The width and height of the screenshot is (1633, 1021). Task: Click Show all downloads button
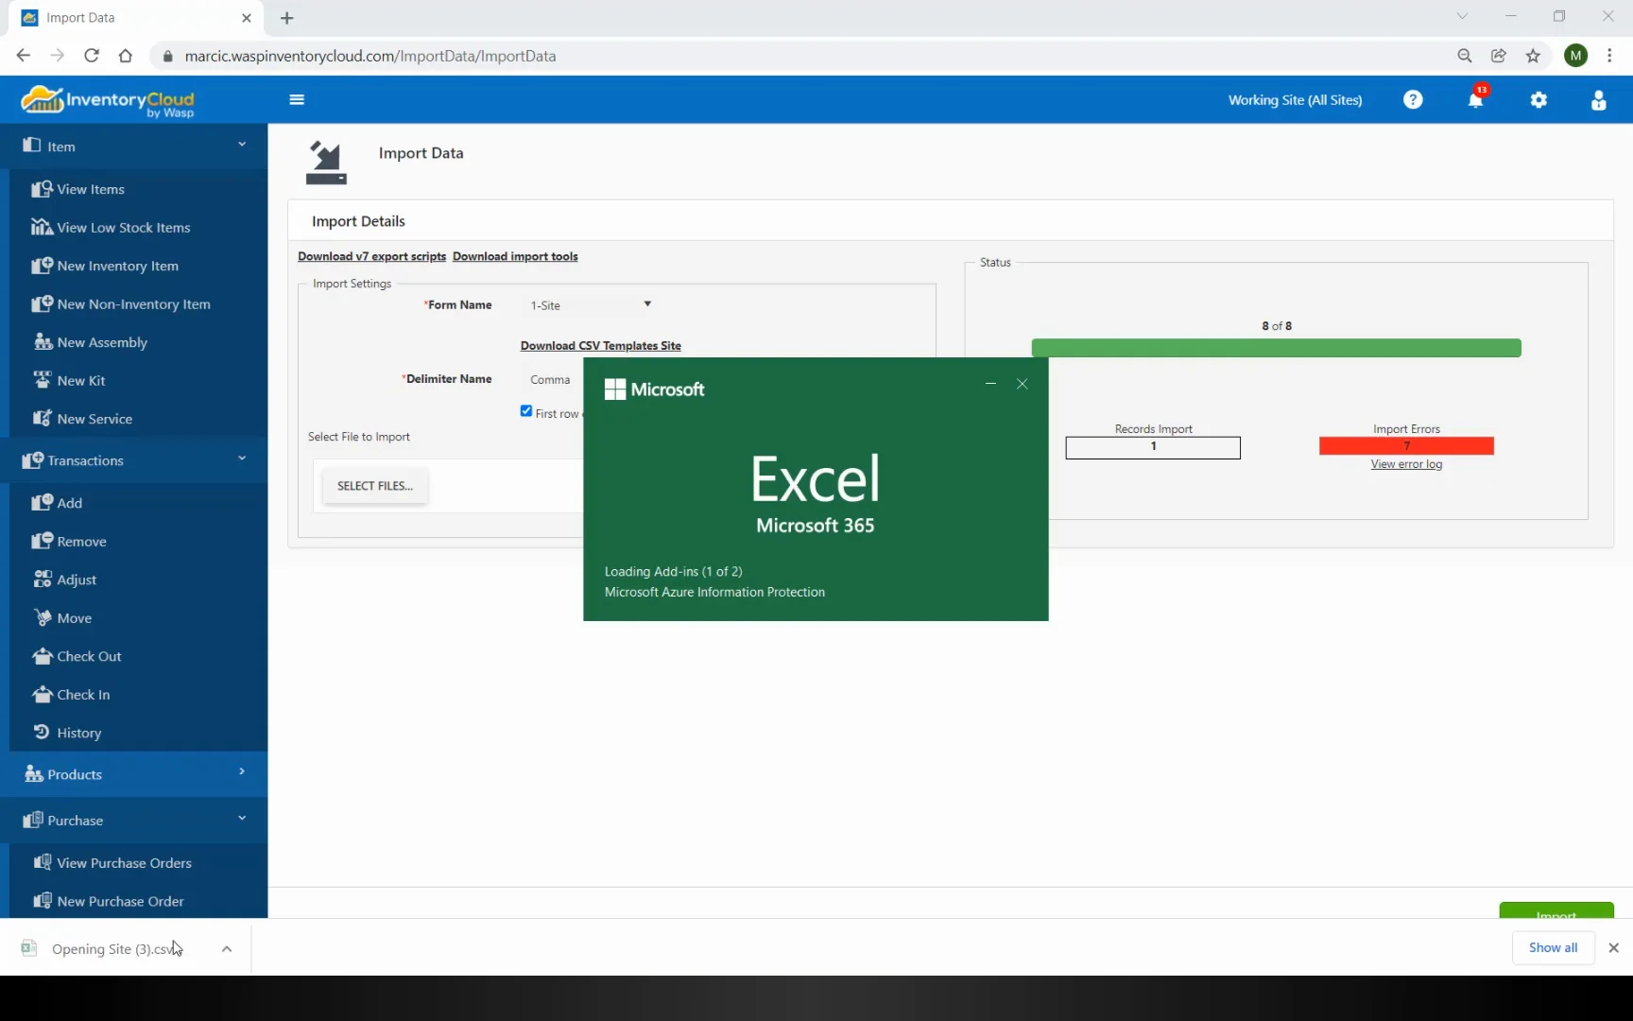pos(1553,947)
